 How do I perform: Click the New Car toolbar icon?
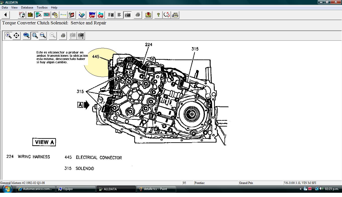[x=92, y=15]
